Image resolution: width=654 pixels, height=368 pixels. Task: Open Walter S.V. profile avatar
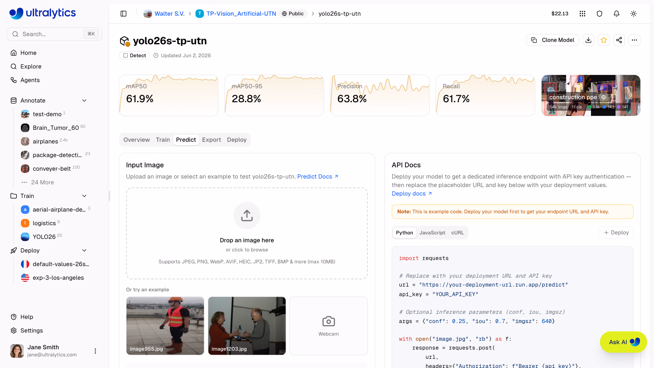click(x=147, y=14)
